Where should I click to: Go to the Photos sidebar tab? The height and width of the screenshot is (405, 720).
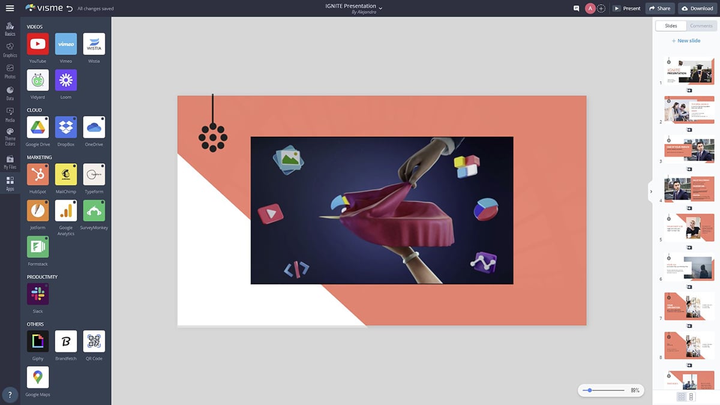(10, 71)
